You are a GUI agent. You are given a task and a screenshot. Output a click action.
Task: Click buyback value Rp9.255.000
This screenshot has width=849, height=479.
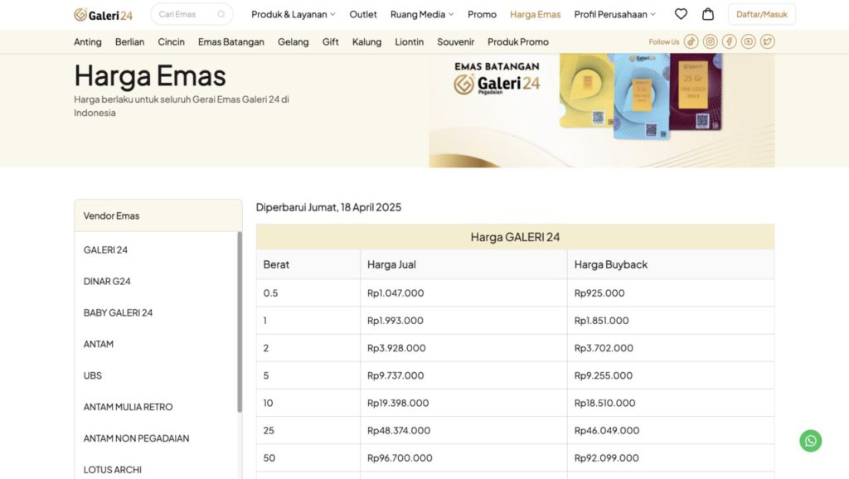604,375
